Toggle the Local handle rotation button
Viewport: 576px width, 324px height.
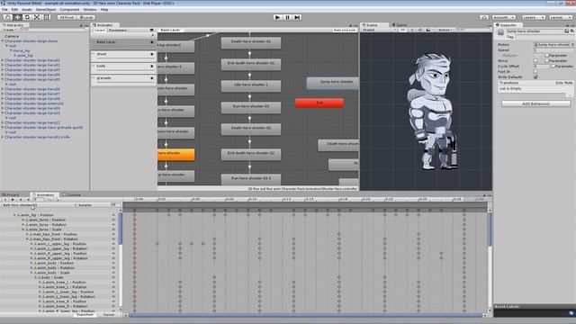tap(86, 17)
